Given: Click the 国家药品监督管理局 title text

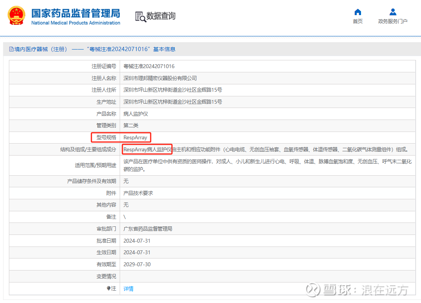Looking at the screenshot, I should [76, 13].
